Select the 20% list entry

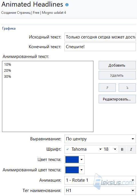(x=7, y=71)
